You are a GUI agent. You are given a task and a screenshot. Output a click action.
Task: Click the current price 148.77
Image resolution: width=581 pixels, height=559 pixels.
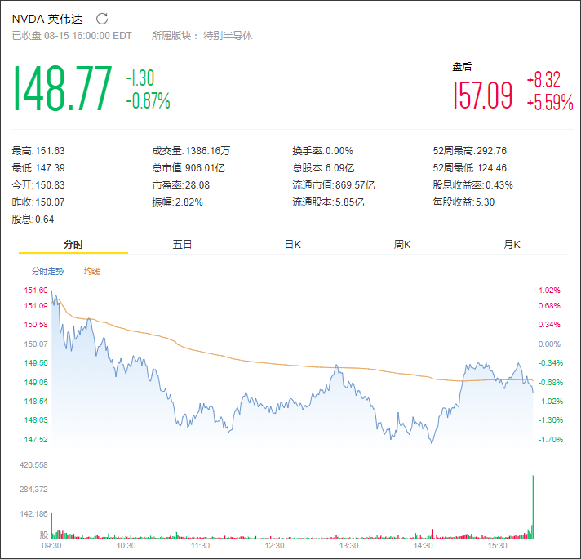click(x=63, y=88)
